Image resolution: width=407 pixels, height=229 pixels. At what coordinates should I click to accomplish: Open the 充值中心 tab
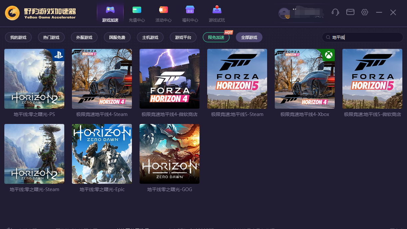[x=137, y=14]
